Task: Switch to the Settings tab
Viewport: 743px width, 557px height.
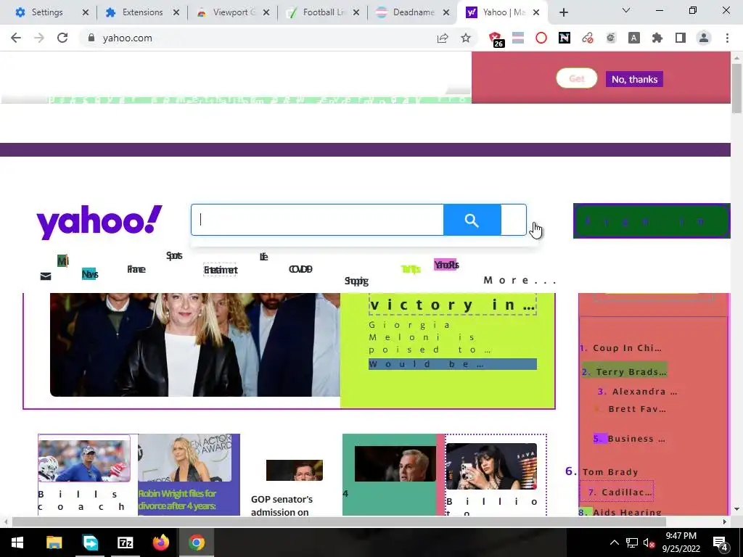Action: [46, 12]
